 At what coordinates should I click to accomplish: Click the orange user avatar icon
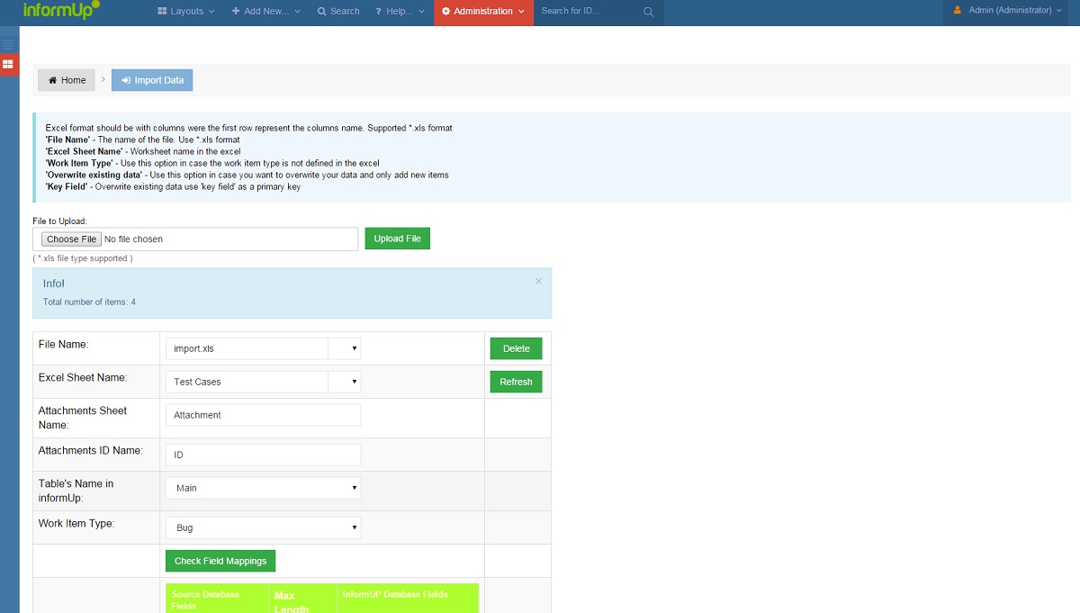tap(957, 11)
